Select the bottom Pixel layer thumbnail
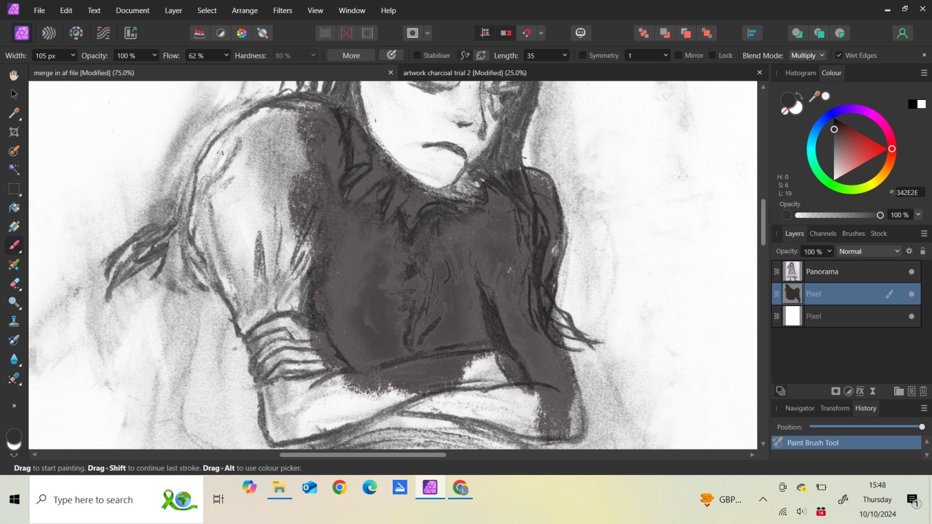932x524 pixels. 792,316
